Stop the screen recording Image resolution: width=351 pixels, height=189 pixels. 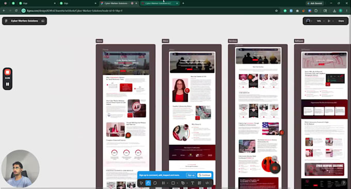(x=7, y=72)
